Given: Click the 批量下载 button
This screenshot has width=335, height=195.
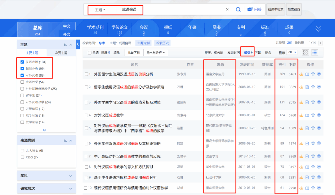Looking at the screenshot, I should 134,53.
